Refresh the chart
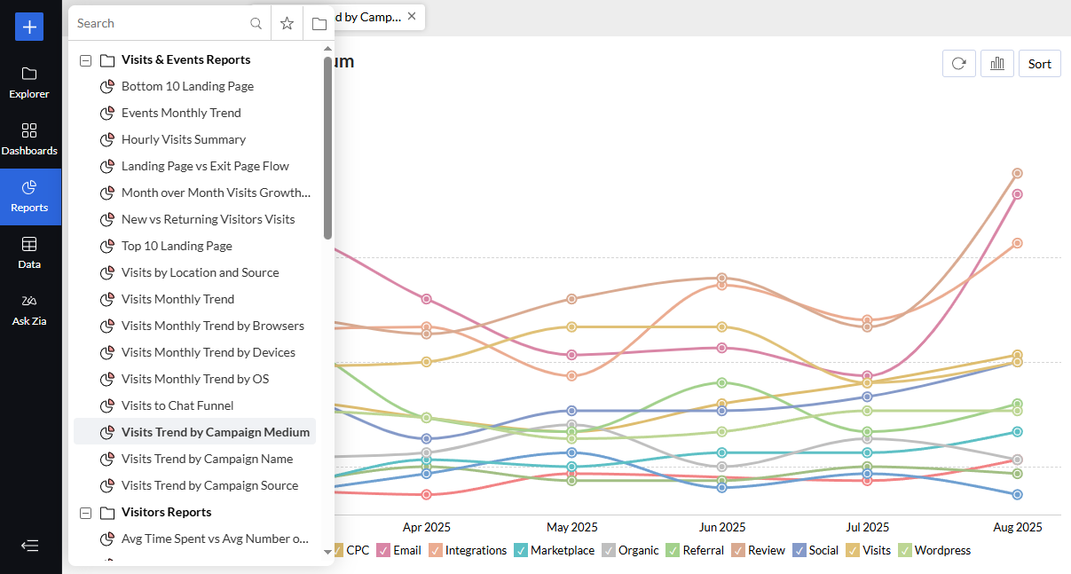The height and width of the screenshot is (574, 1071). point(959,64)
